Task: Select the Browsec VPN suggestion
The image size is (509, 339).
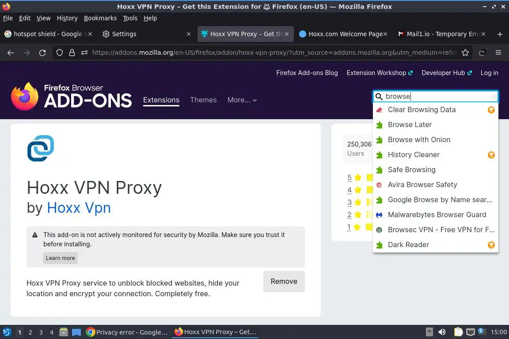Action: [x=435, y=230]
